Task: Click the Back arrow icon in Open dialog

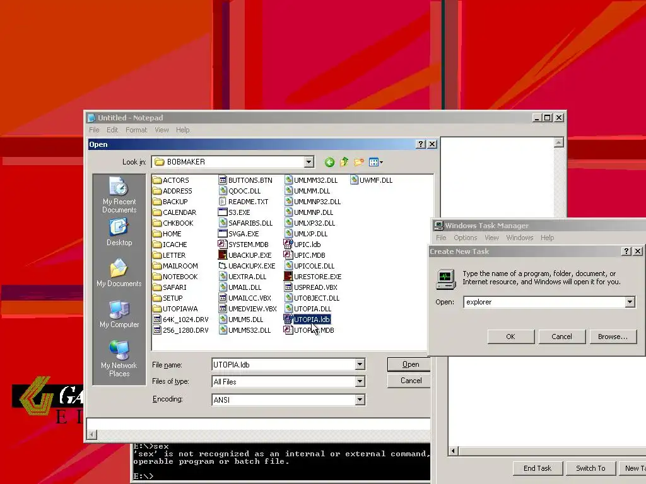Action: [329, 162]
